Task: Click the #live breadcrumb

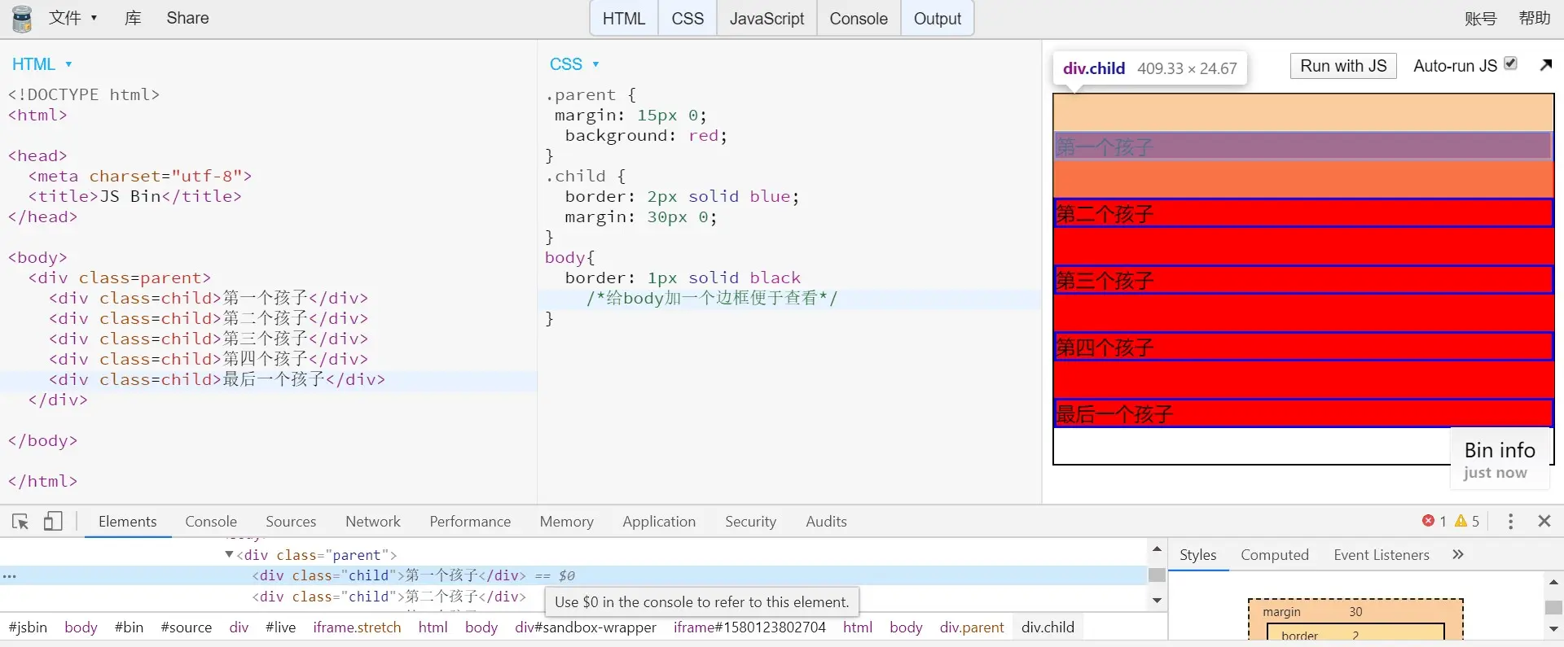Action: [x=280, y=627]
